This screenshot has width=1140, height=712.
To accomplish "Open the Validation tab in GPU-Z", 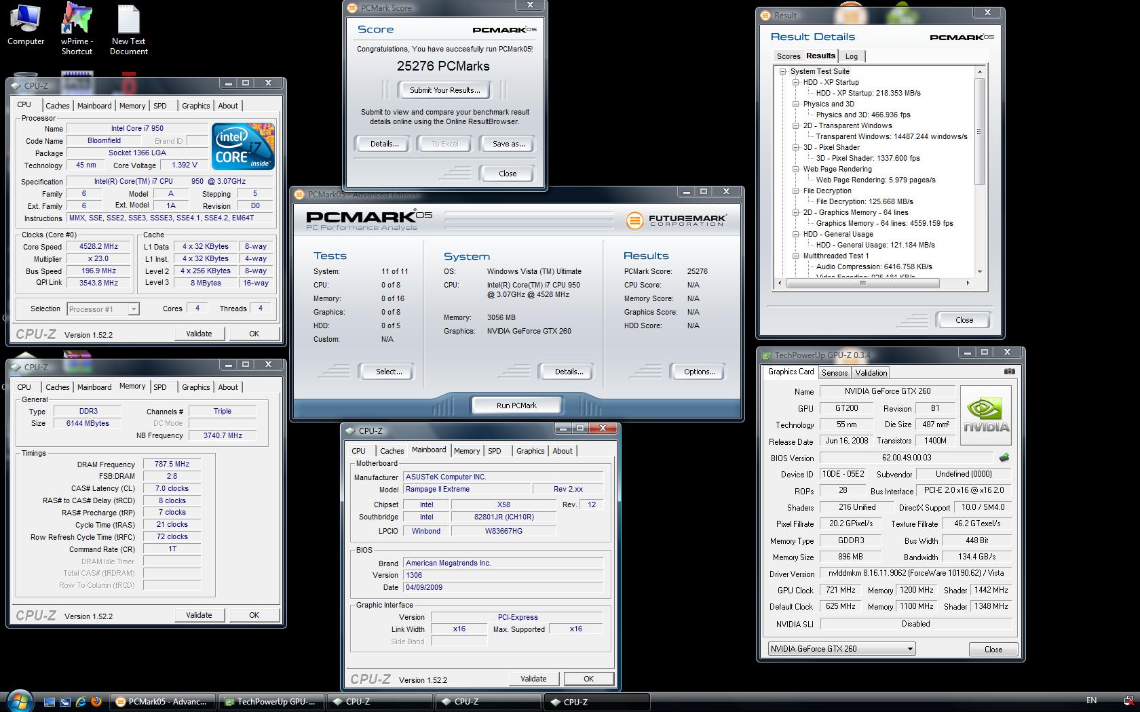I will [871, 373].
